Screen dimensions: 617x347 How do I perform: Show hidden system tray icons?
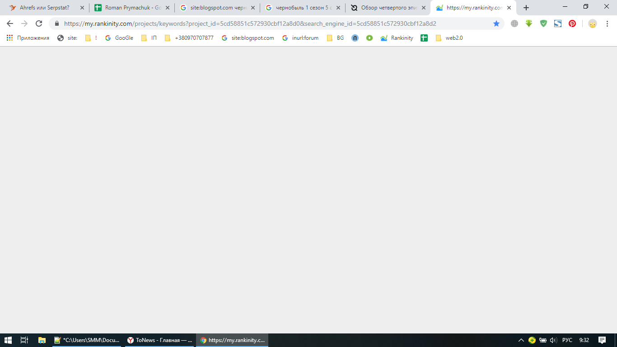coord(521,340)
